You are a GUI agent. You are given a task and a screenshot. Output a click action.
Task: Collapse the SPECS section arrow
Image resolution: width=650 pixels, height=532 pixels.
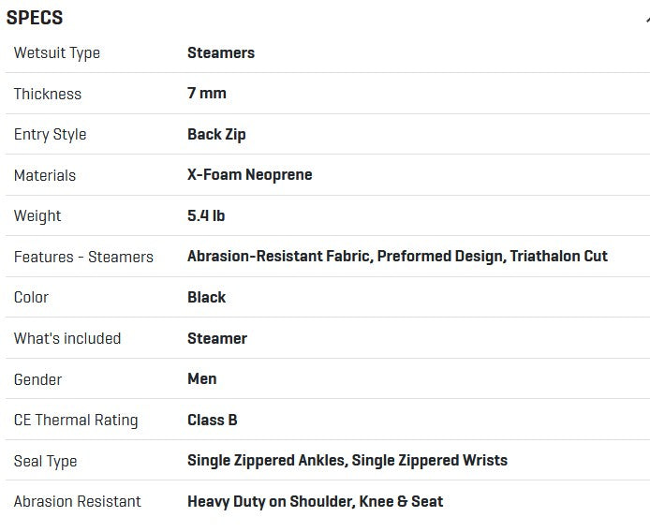646,19
